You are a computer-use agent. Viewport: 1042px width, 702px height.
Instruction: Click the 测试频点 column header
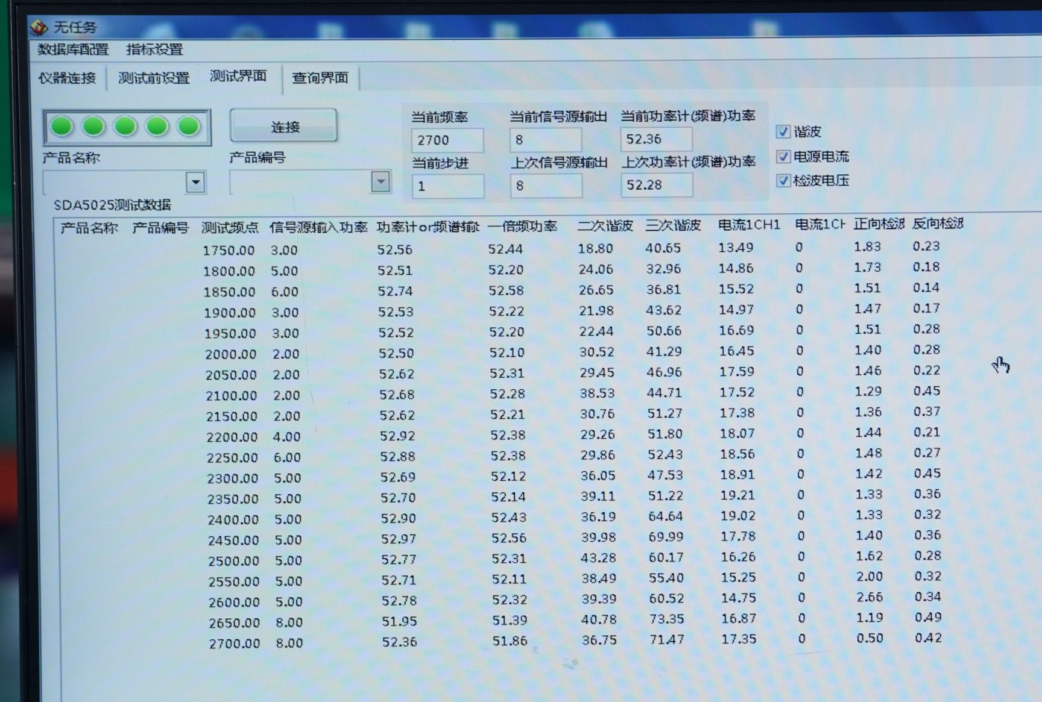[230, 228]
